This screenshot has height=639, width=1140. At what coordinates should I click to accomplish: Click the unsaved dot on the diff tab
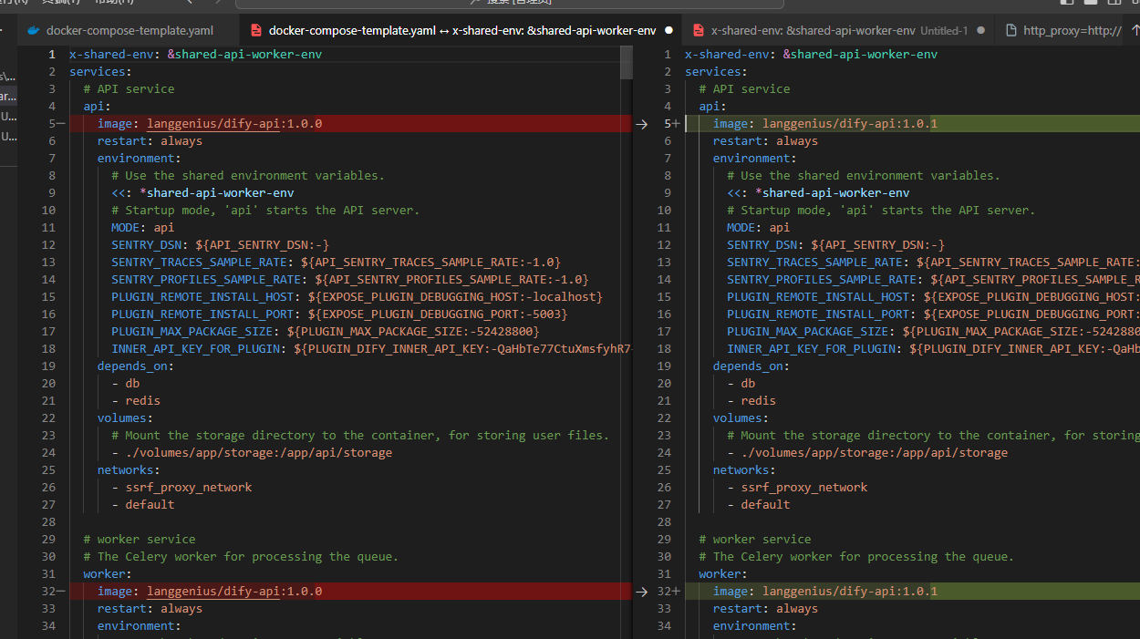click(x=668, y=30)
